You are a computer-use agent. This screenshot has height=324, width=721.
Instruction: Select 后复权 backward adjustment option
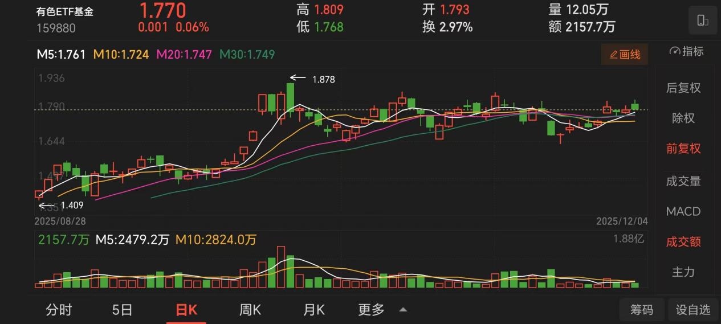(x=683, y=88)
